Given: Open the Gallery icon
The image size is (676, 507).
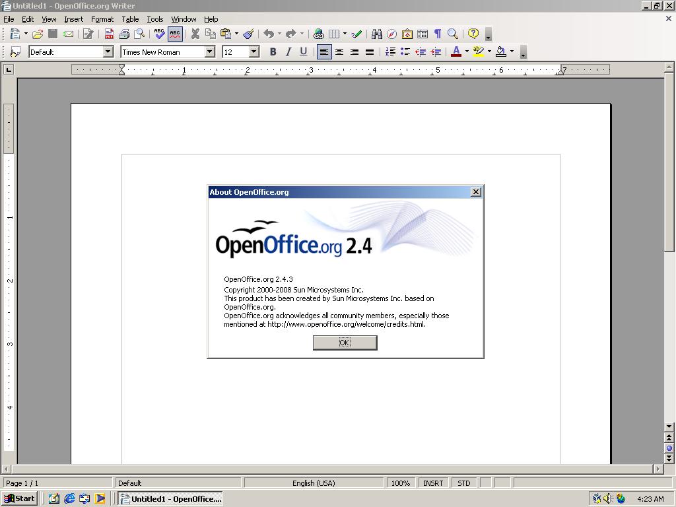Looking at the screenshot, I should pos(407,34).
